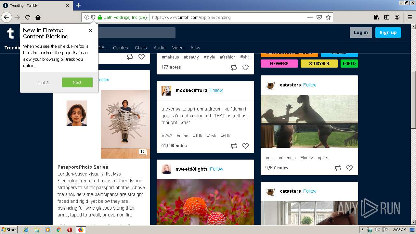
Task: Select the STUDYBLR trending tag
Action: pos(319,63)
